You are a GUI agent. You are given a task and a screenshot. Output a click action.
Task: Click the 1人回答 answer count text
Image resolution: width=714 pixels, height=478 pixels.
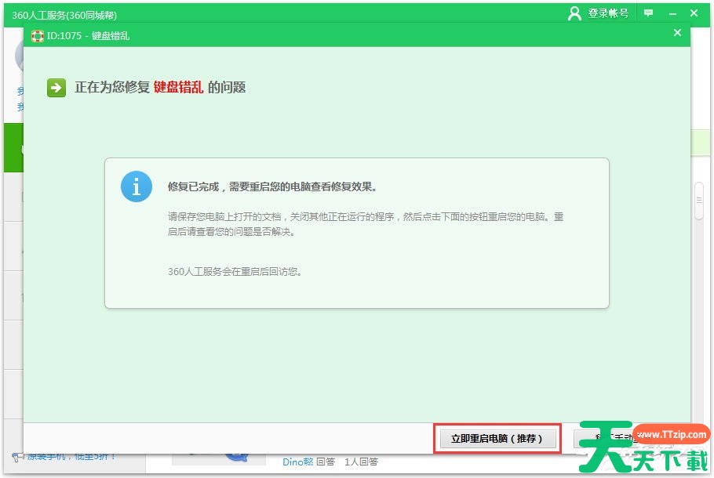tap(361, 462)
